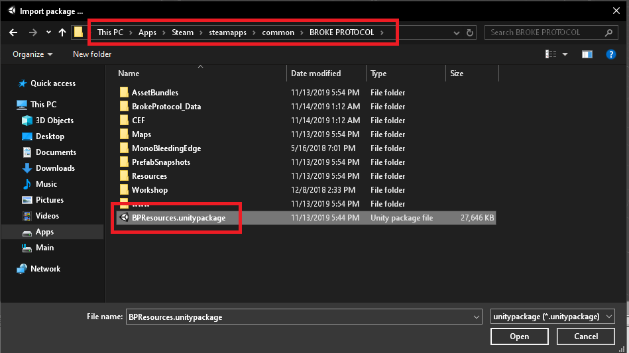Go up one folder level
Viewport: 629px width, 353px height.
point(62,32)
